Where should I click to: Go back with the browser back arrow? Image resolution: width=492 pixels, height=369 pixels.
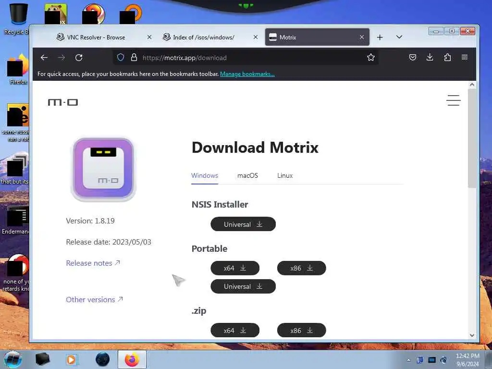tap(44, 58)
